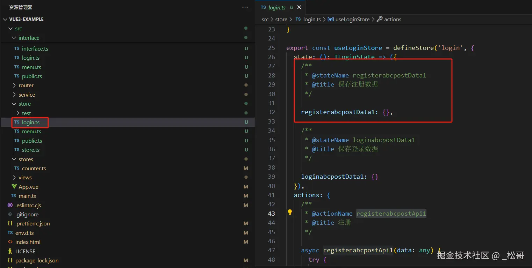Click line number 43 in the gutter
Screen dimensions: 532x268
tap(272, 214)
